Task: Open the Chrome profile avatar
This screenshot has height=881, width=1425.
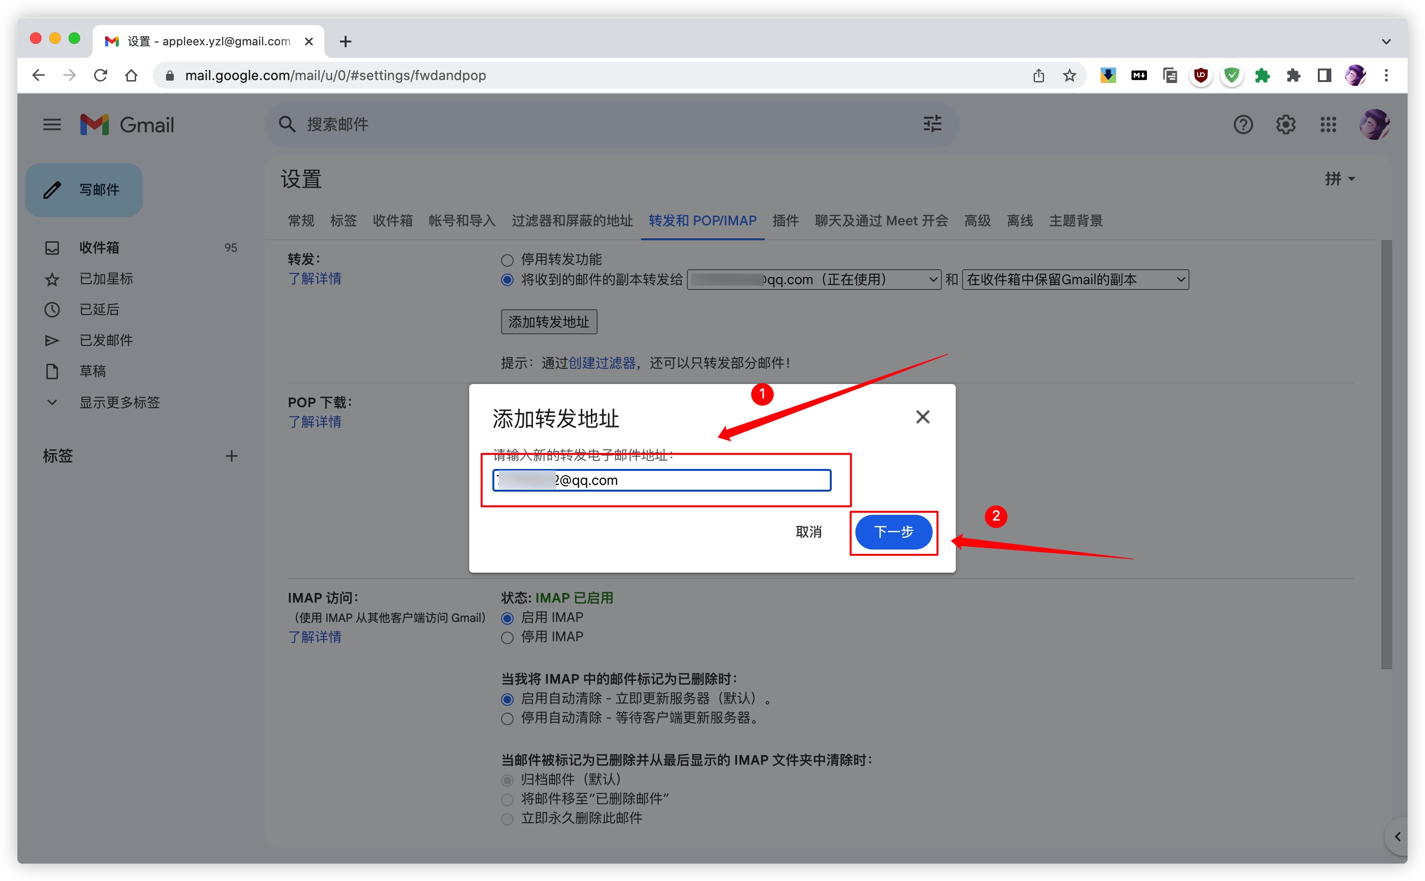Action: 1355,75
